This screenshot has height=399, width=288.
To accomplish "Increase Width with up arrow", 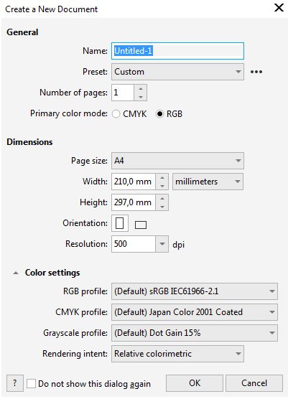I will click(162, 178).
